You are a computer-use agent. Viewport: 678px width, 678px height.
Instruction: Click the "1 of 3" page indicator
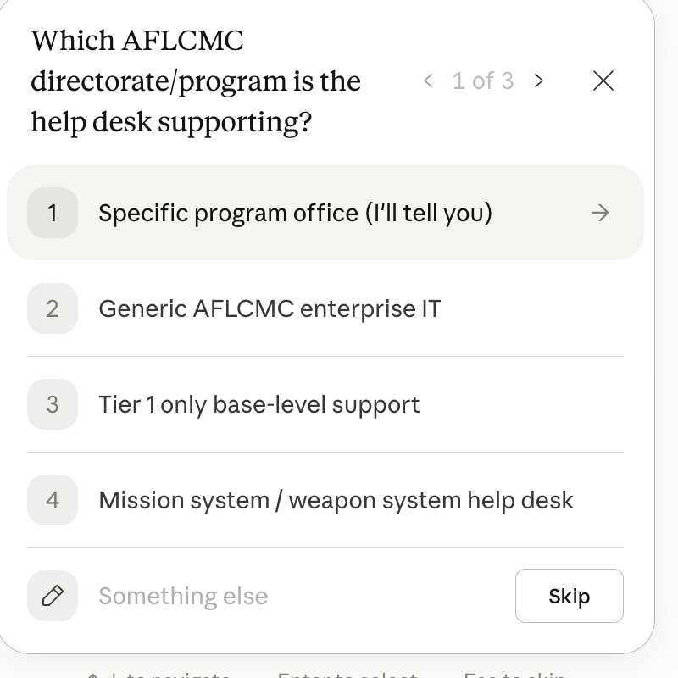pos(482,81)
